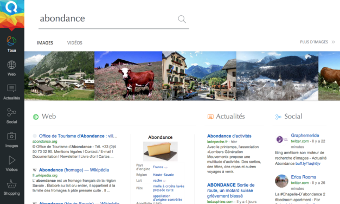The width and height of the screenshot is (340, 204).
Task: Click the Haute-Savoie region link
Action: pos(163,175)
